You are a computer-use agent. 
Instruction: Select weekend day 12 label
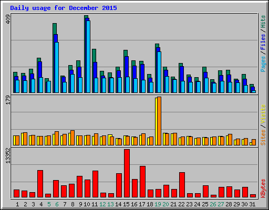pos(102,204)
